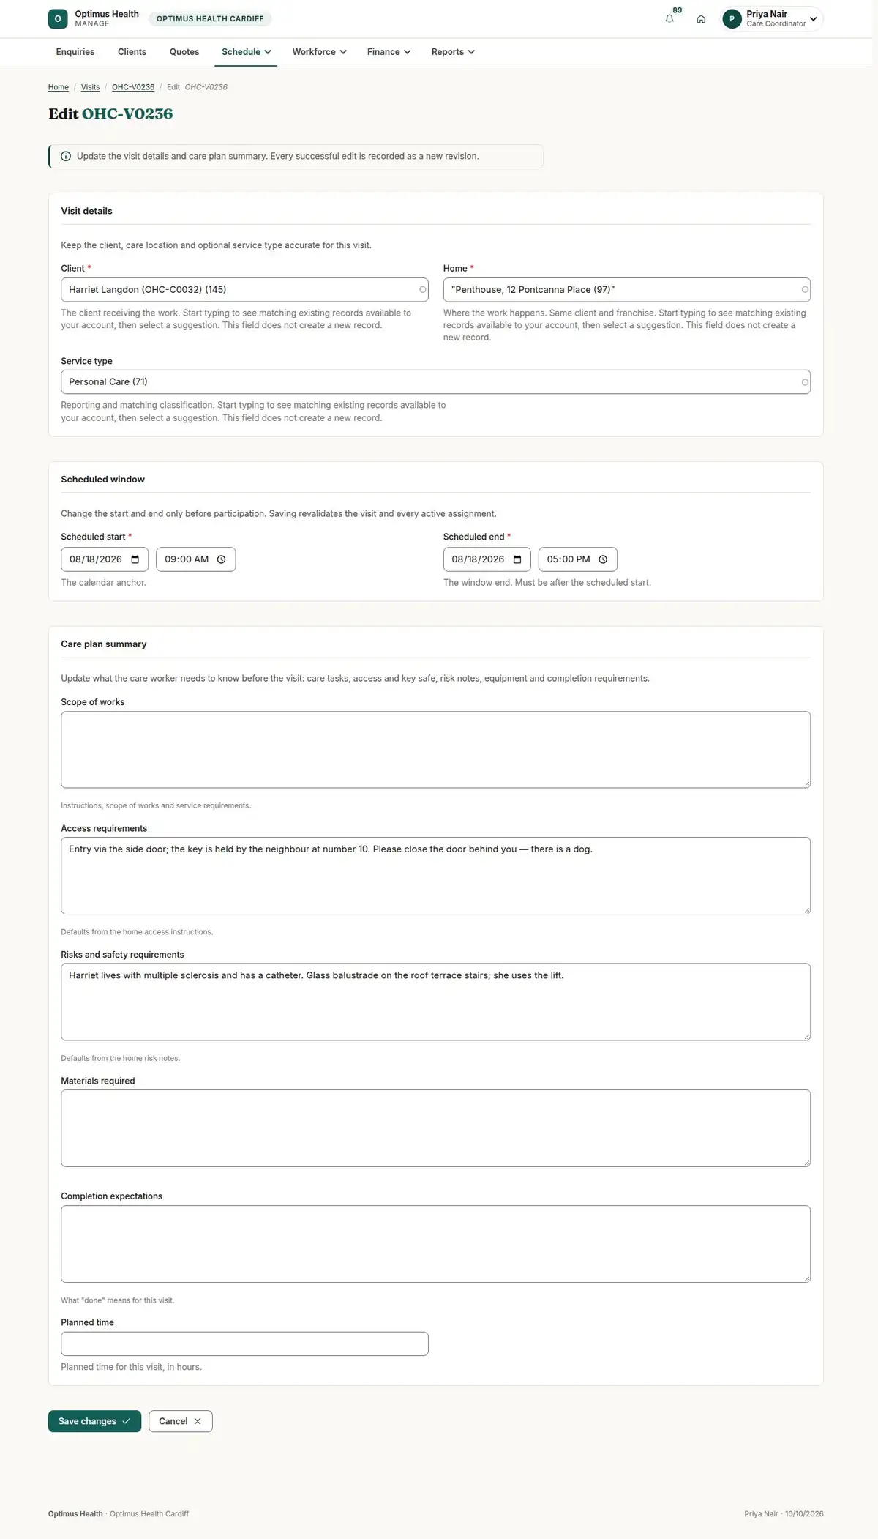This screenshot has width=878, height=1539.
Task: Open the user account chevron menu
Action: click(x=814, y=19)
